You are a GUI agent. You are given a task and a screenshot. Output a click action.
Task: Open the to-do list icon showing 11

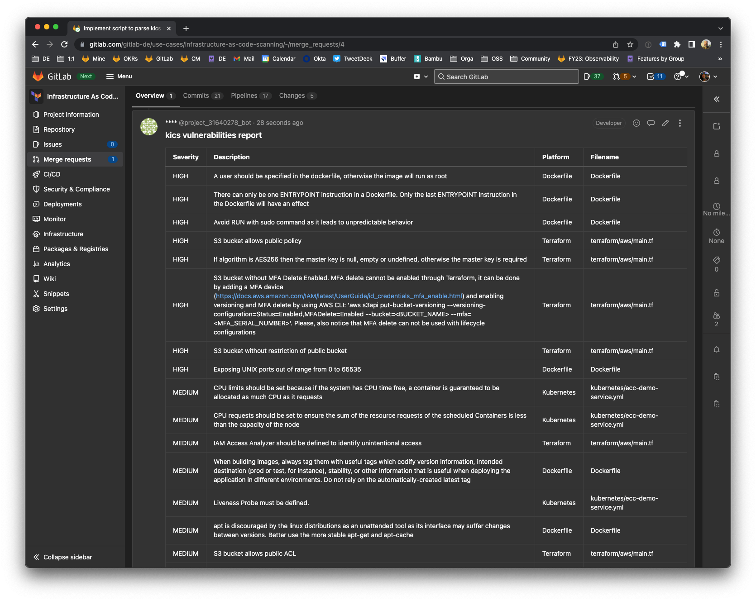(x=655, y=76)
